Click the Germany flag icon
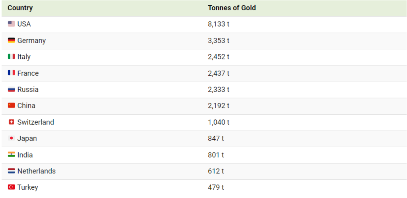 11,40
